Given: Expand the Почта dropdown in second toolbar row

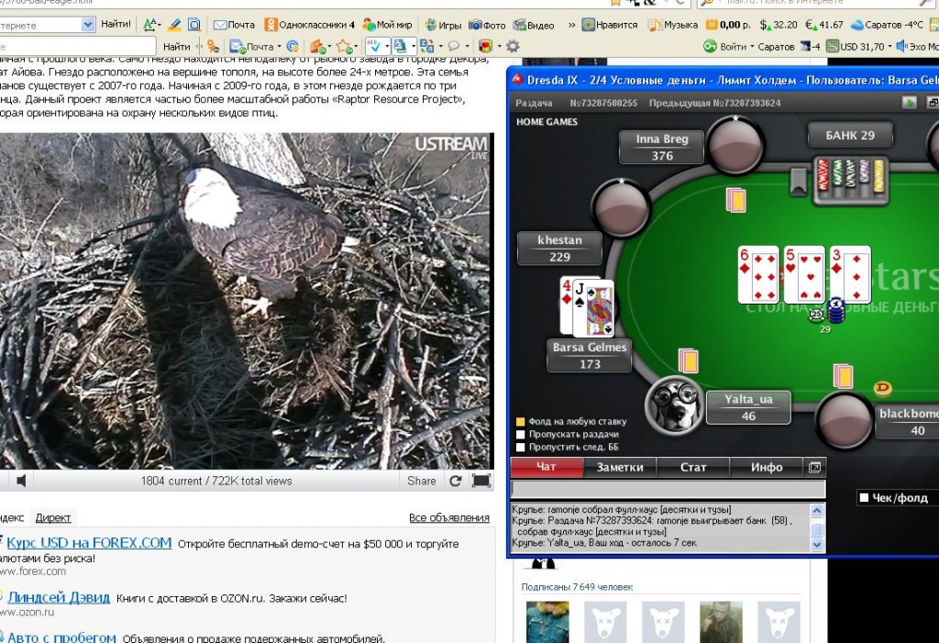Looking at the screenshot, I should 279,46.
